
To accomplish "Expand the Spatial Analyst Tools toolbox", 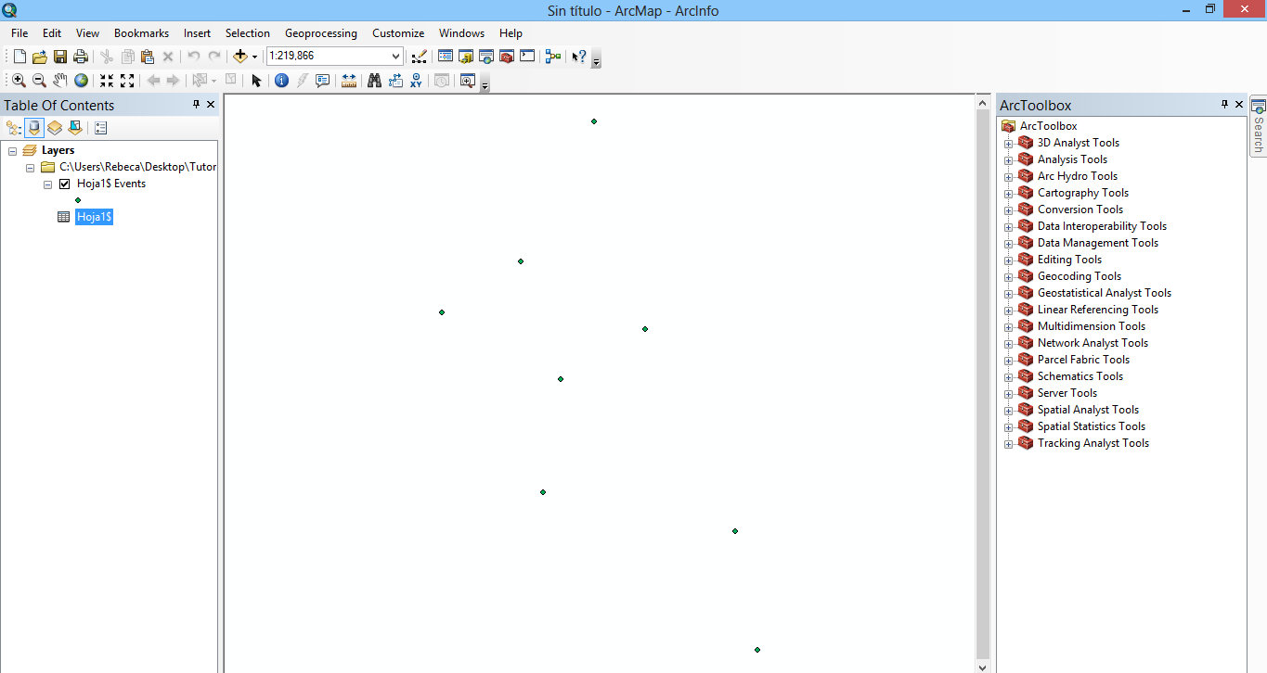I will point(1008,411).
